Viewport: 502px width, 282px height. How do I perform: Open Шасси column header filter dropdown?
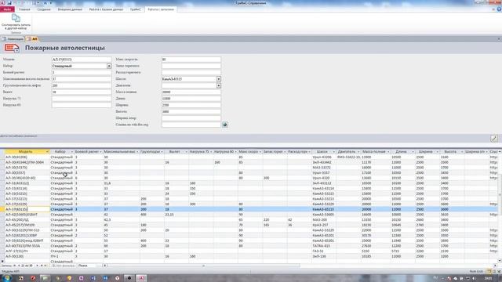coord(333,151)
